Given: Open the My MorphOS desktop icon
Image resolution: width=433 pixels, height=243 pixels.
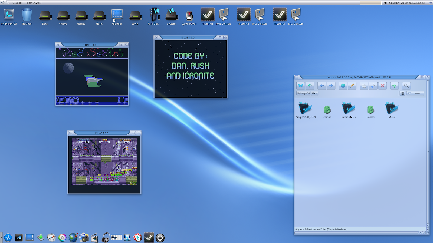Looking at the screenshot, I should 9,17.
